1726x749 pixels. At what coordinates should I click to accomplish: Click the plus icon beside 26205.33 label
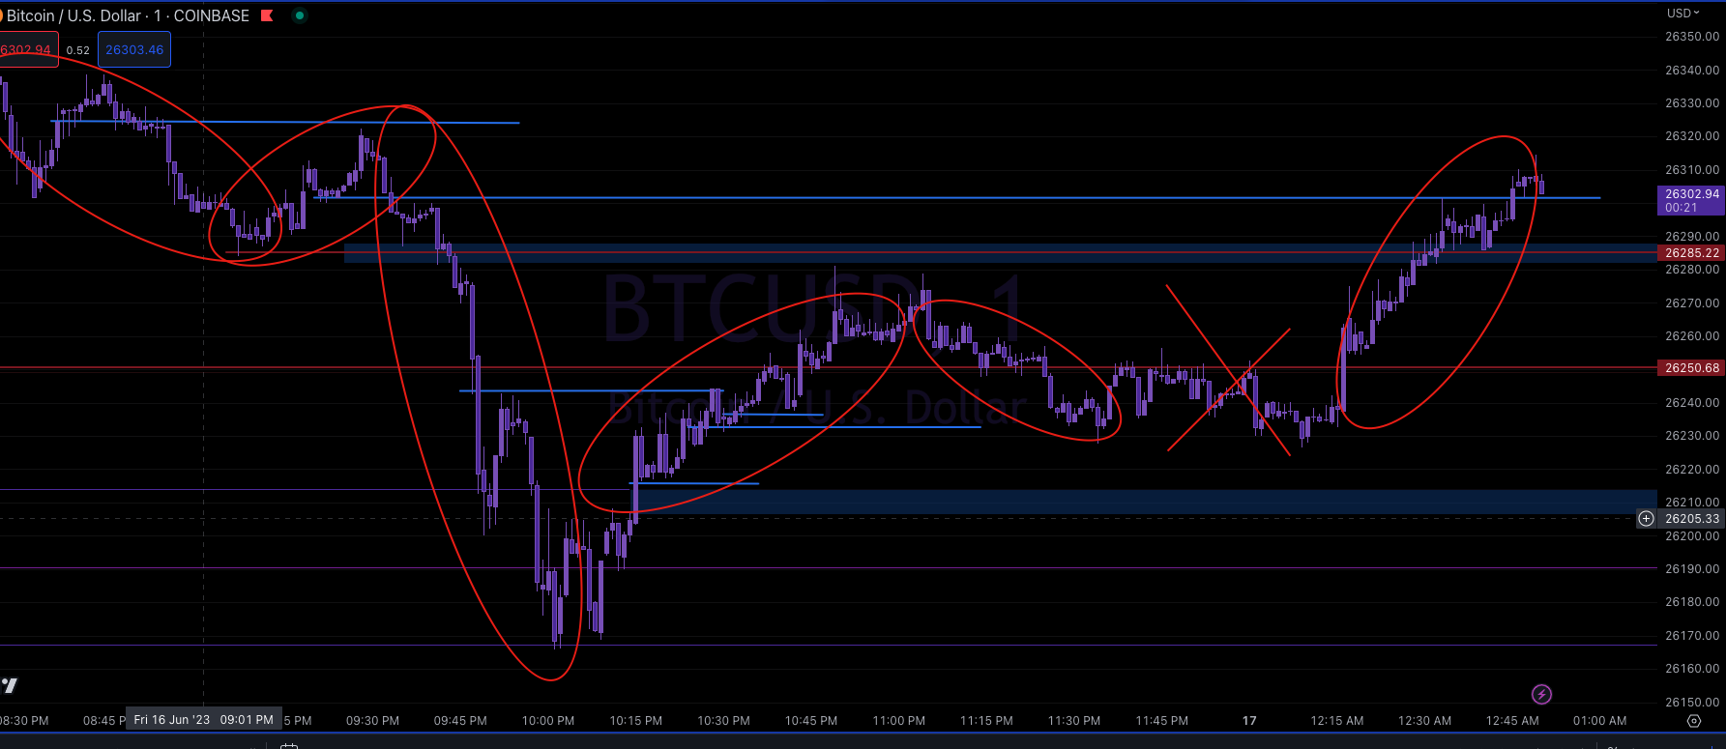coord(1646,519)
